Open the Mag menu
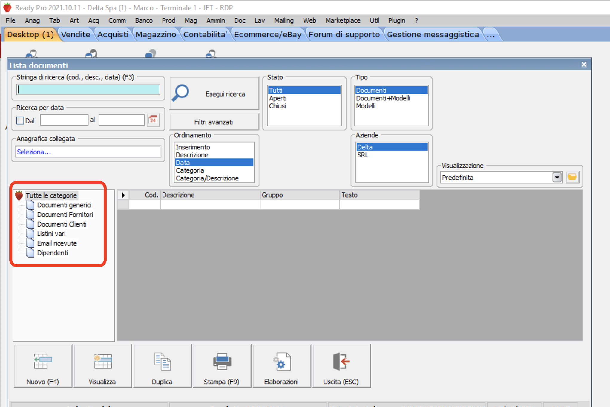 click(x=191, y=20)
